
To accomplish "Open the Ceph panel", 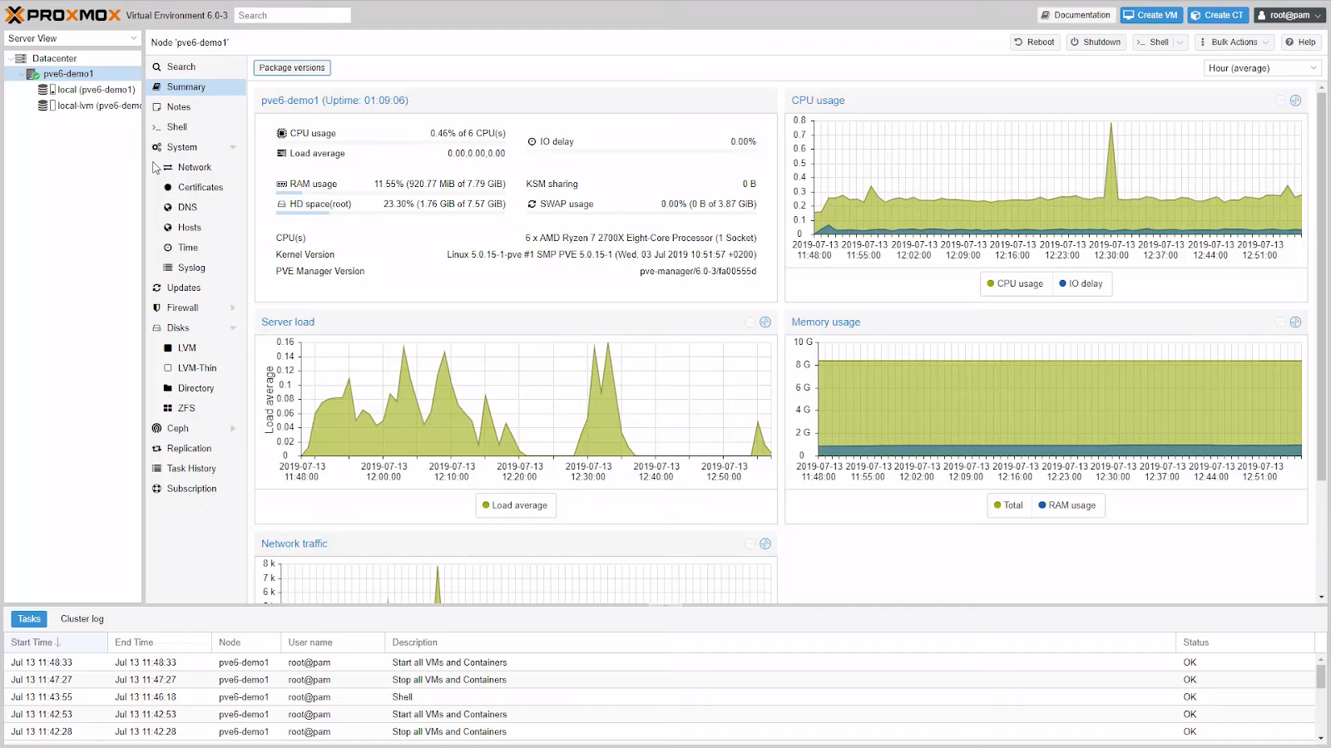I will (x=177, y=428).
